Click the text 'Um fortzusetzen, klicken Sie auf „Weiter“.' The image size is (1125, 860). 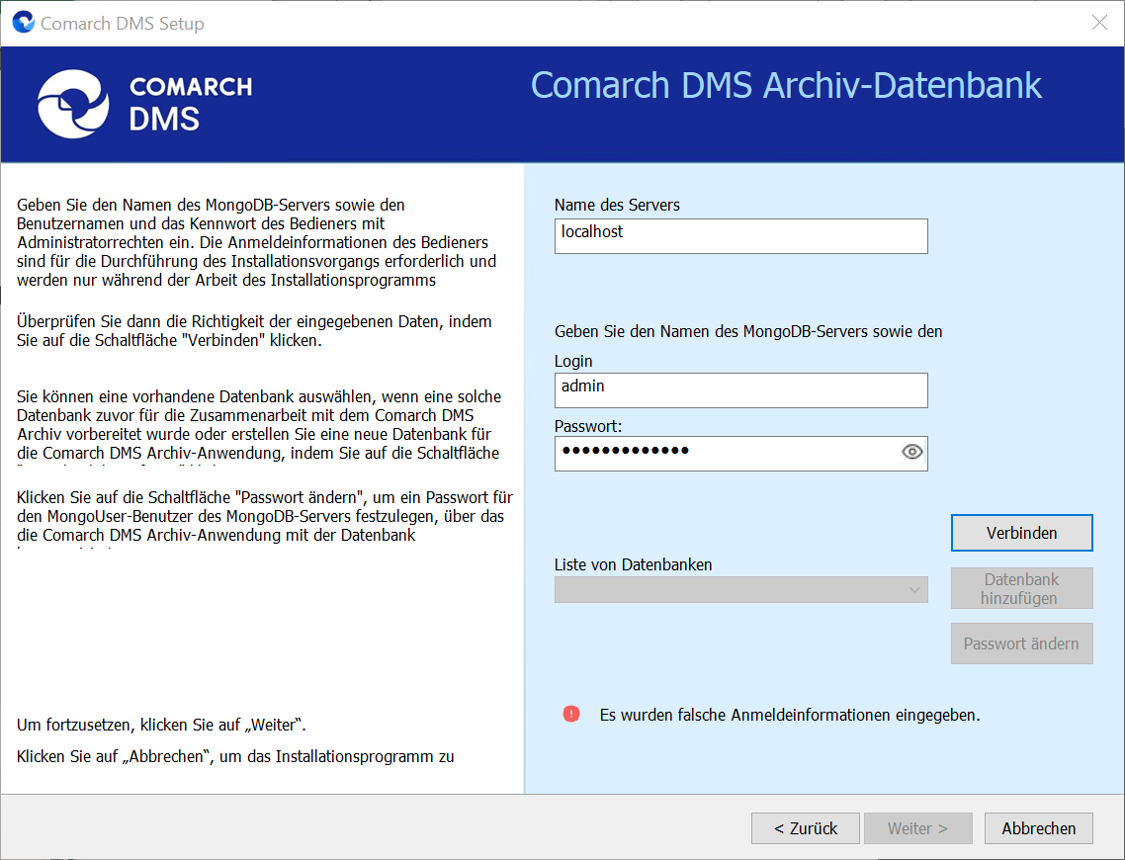point(161,726)
